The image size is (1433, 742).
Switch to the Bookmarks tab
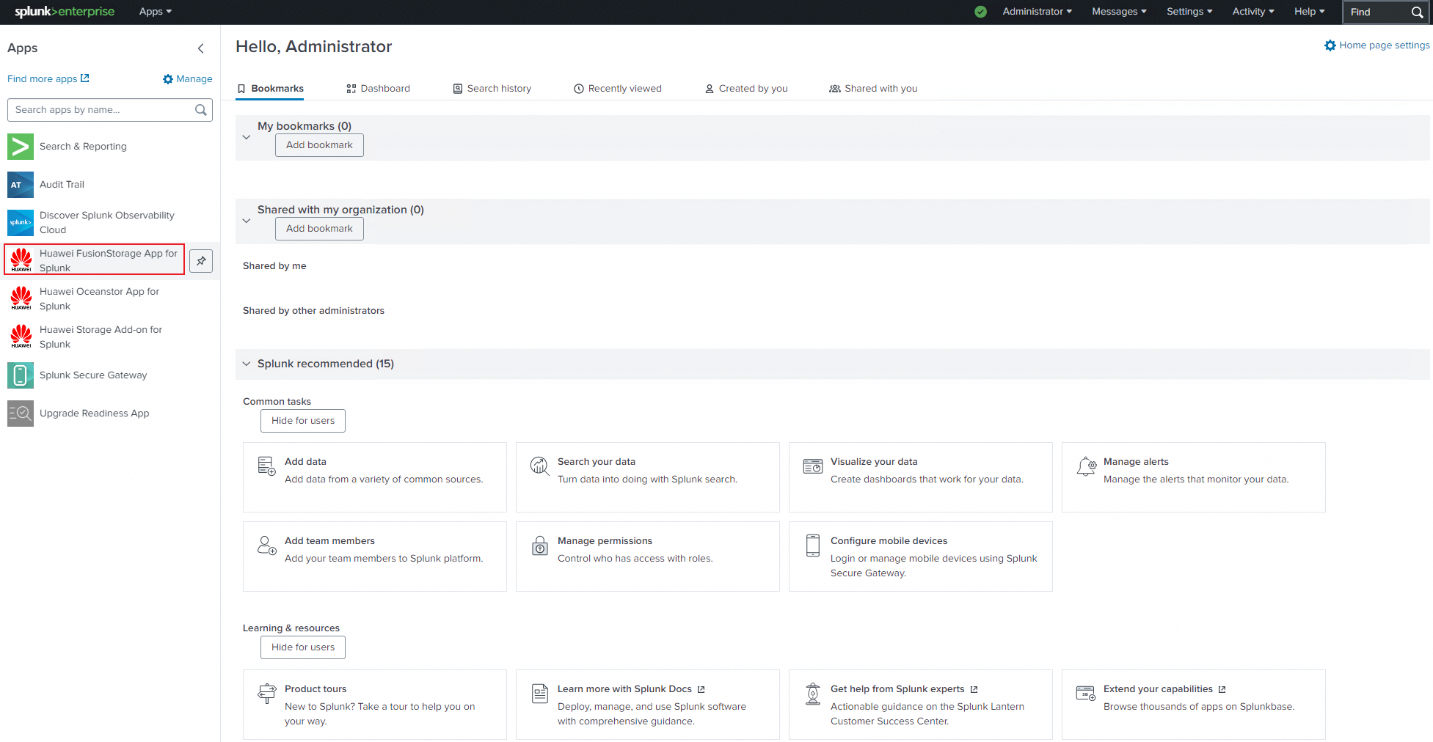(270, 89)
